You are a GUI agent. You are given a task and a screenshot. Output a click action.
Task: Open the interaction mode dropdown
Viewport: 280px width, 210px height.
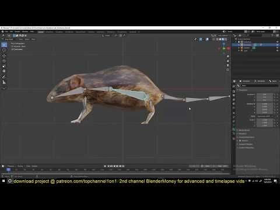pyautogui.click(x=8, y=39)
